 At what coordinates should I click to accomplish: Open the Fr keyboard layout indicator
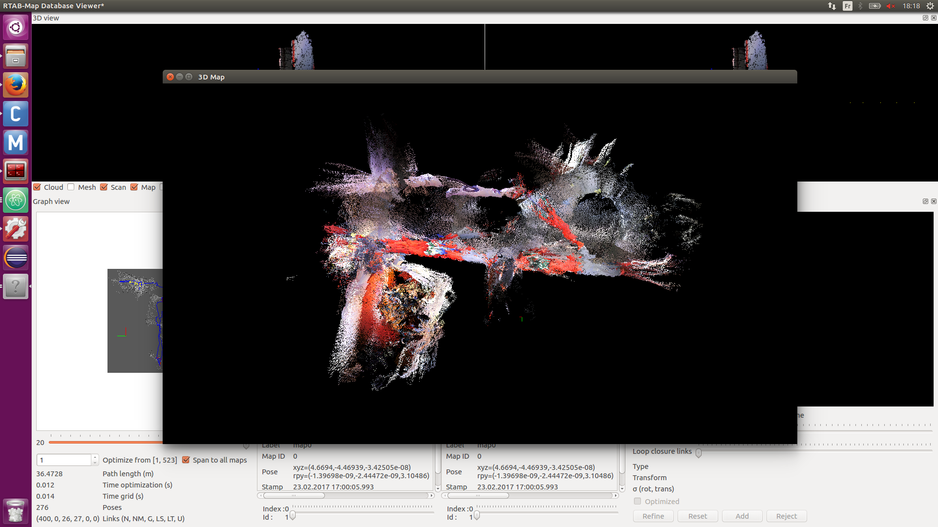tap(848, 6)
